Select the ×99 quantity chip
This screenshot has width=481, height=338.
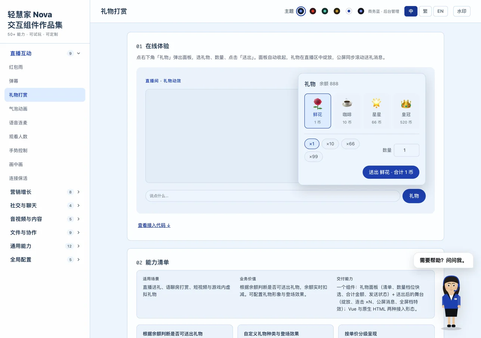313,157
